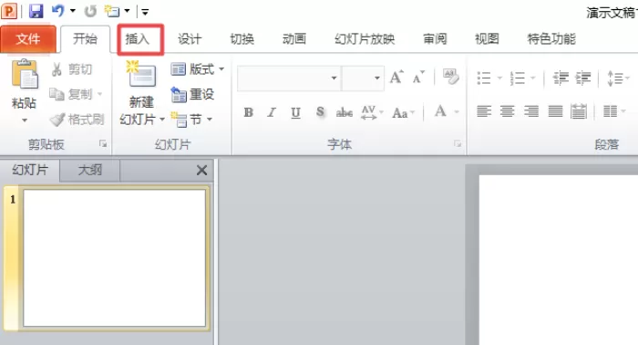Open the 幻灯片放映 (Slide Show) tab
Image resolution: width=638 pixels, height=345 pixels.
point(365,39)
